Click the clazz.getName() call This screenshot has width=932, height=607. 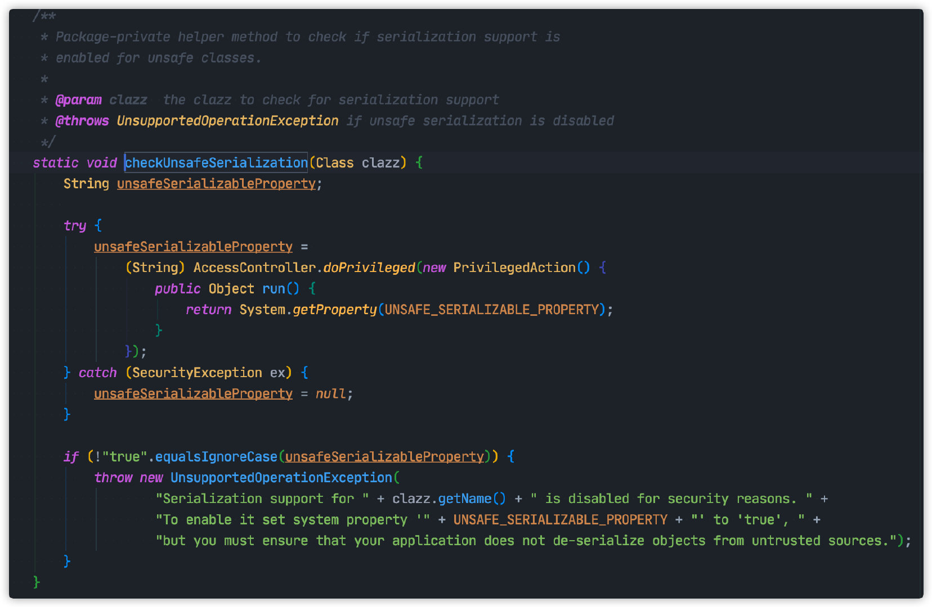[449, 499]
